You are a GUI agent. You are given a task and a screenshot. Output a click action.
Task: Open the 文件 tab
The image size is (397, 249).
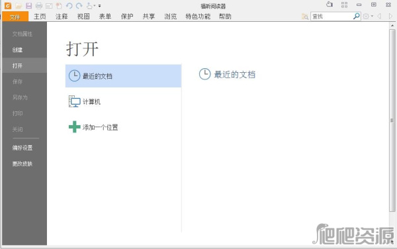coord(15,17)
